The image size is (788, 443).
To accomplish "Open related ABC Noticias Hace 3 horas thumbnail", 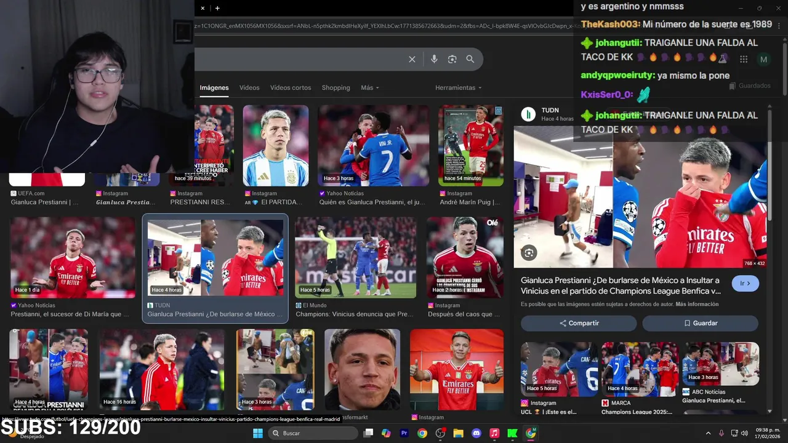I will [x=720, y=364].
